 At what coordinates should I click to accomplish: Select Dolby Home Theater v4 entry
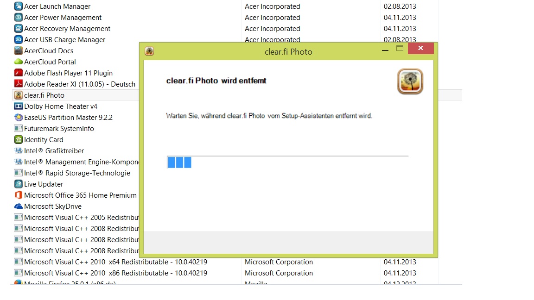click(61, 106)
